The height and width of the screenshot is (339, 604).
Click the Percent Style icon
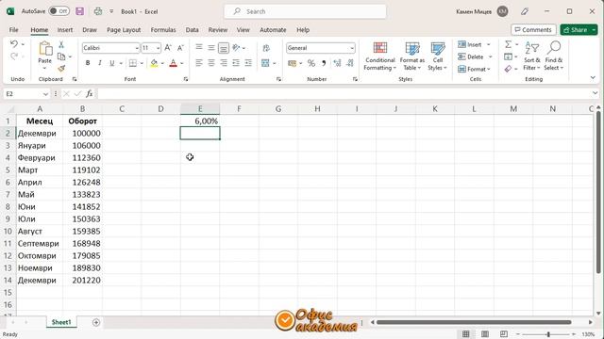click(311, 63)
